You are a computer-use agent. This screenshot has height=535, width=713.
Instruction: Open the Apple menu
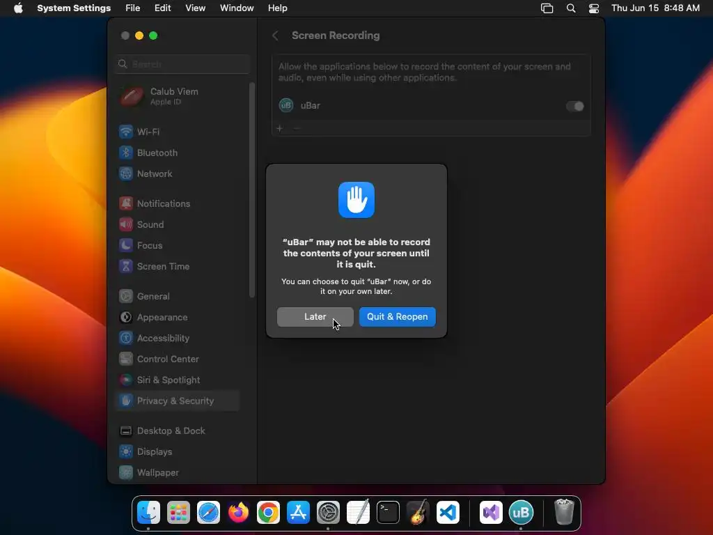click(18, 8)
